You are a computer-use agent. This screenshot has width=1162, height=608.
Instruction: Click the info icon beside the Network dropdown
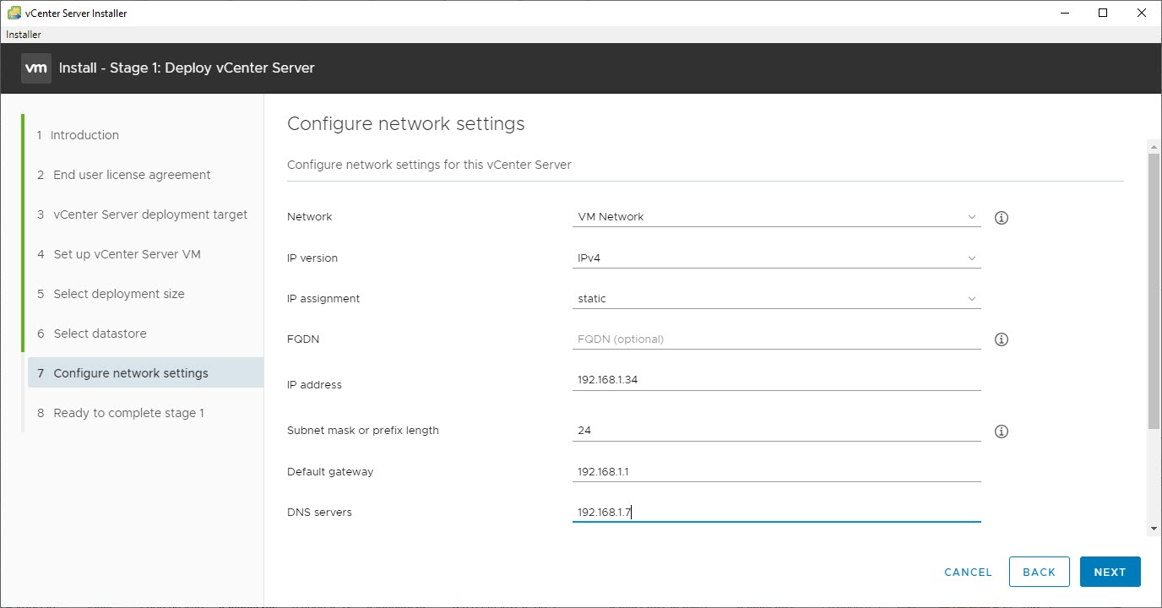click(x=1001, y=217)
